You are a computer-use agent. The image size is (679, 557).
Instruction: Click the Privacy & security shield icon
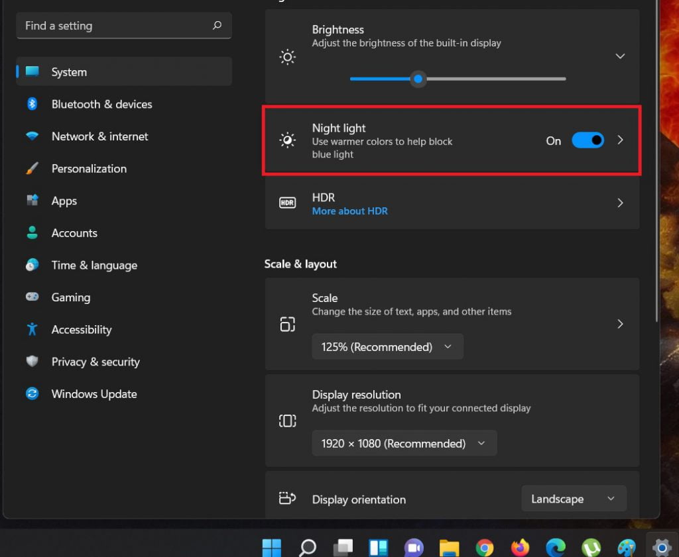pyautogui.click(x=32, y=361)
